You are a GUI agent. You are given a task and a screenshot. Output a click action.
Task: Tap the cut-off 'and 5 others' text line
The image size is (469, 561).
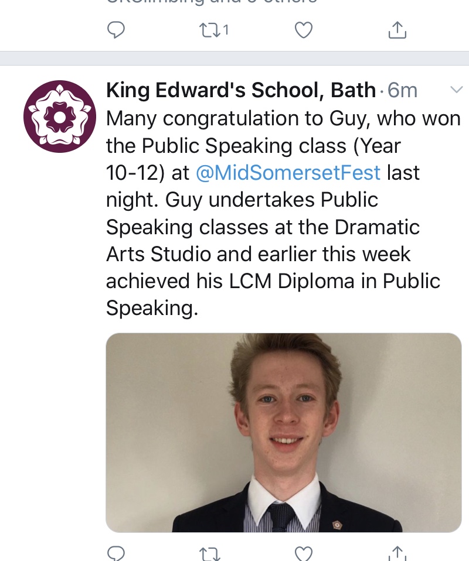[x=211, y=2]
